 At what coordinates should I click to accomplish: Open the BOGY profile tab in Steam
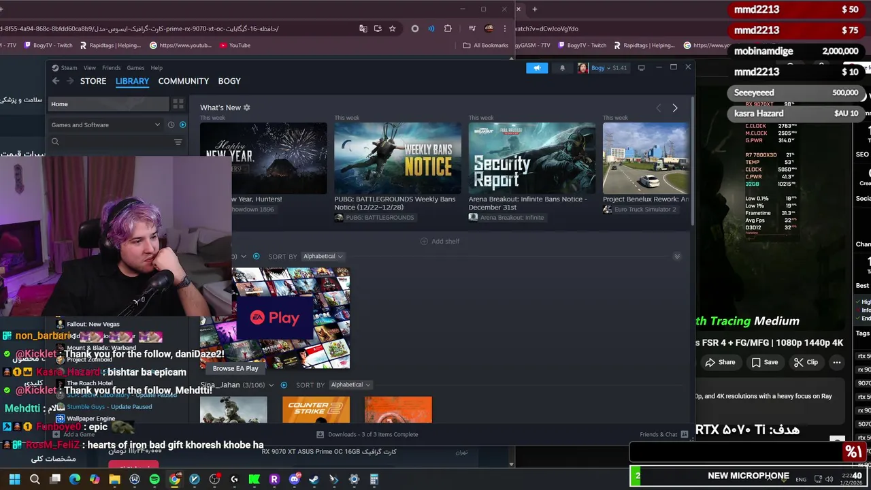pos(229,81)
